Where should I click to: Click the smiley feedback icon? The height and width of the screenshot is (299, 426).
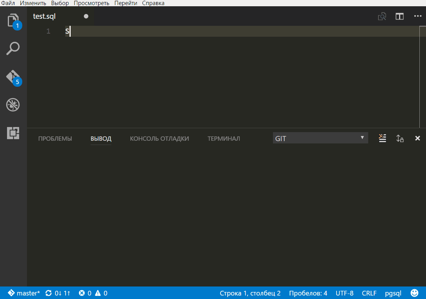coord(415,293)
